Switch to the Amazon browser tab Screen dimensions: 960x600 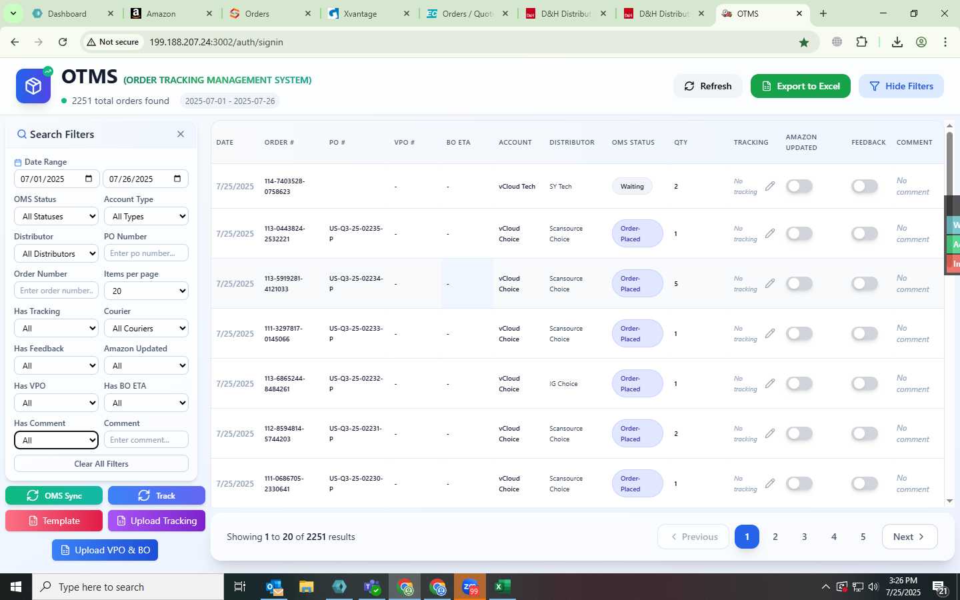point(171,13)
